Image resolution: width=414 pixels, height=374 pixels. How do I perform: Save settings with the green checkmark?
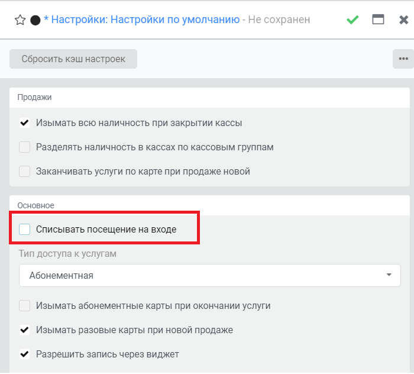[x=352, y=20]
